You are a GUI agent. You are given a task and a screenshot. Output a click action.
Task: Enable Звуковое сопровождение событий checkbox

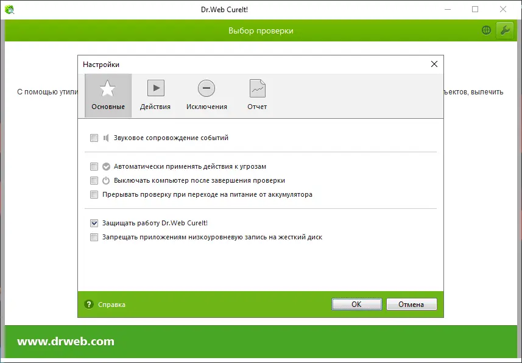94,138
